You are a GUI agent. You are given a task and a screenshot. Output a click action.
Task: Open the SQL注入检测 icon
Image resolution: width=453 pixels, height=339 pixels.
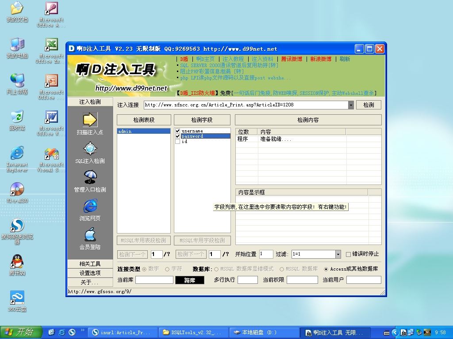(x=90, y=148)
